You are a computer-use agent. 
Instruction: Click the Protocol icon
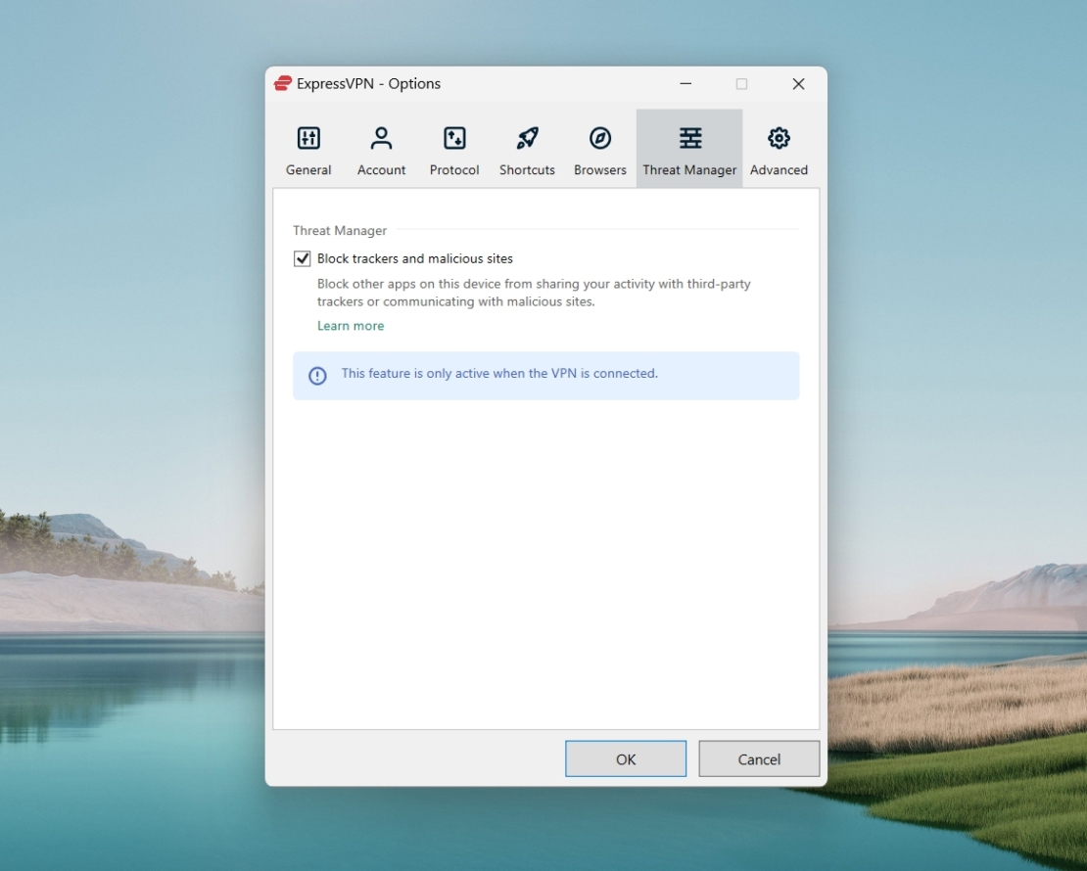(453, 138)
